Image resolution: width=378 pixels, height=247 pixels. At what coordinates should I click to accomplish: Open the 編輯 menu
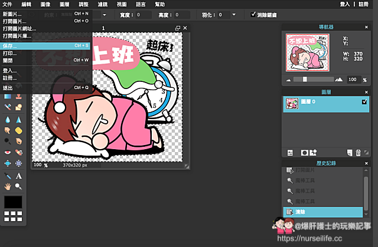(26, 4)
